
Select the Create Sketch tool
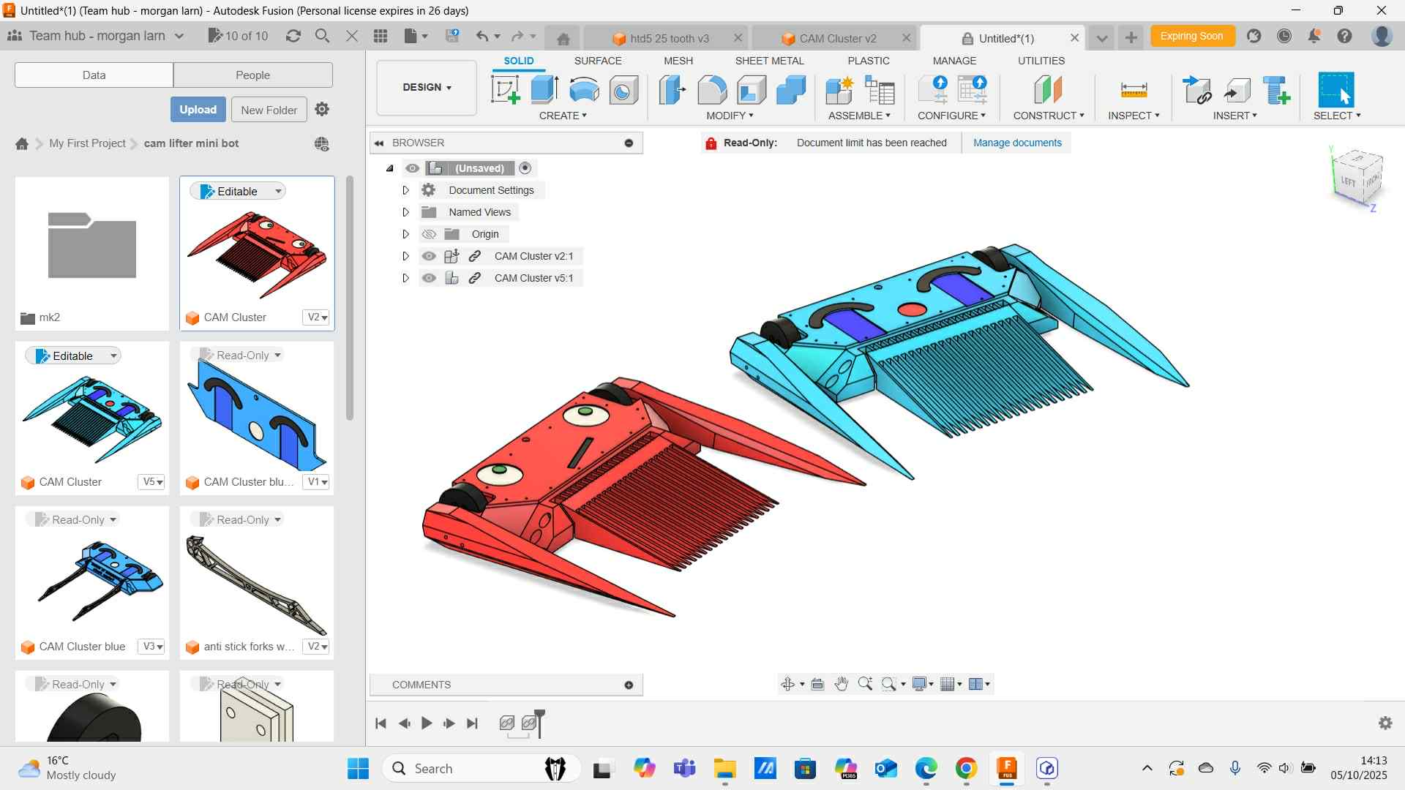pyautogui.click(x=505, y=90)
